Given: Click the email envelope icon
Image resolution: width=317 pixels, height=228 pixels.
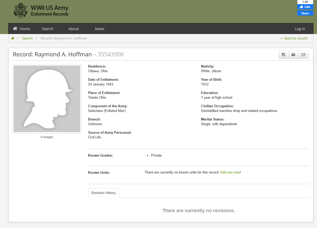Looking at the screenshot, I should point(303,55).
